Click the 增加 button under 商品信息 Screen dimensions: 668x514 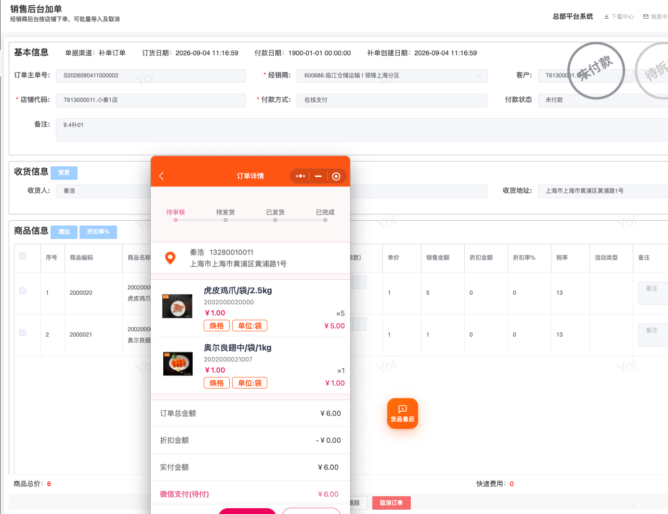point(64,232)
